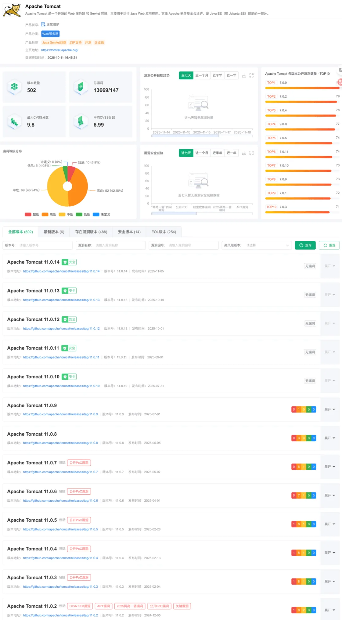Screen dimensions: 342x620
Task: Open the tomcat.apache.org homepage link
Action: pyautogui.click(x=60, y=50)
